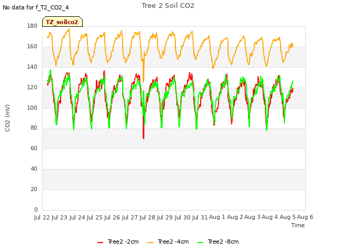Viewport: 337px width, 252px height.
Task: Click the 'CO2 (mV)' y-axis label
Action: click(x=7, y=118)
